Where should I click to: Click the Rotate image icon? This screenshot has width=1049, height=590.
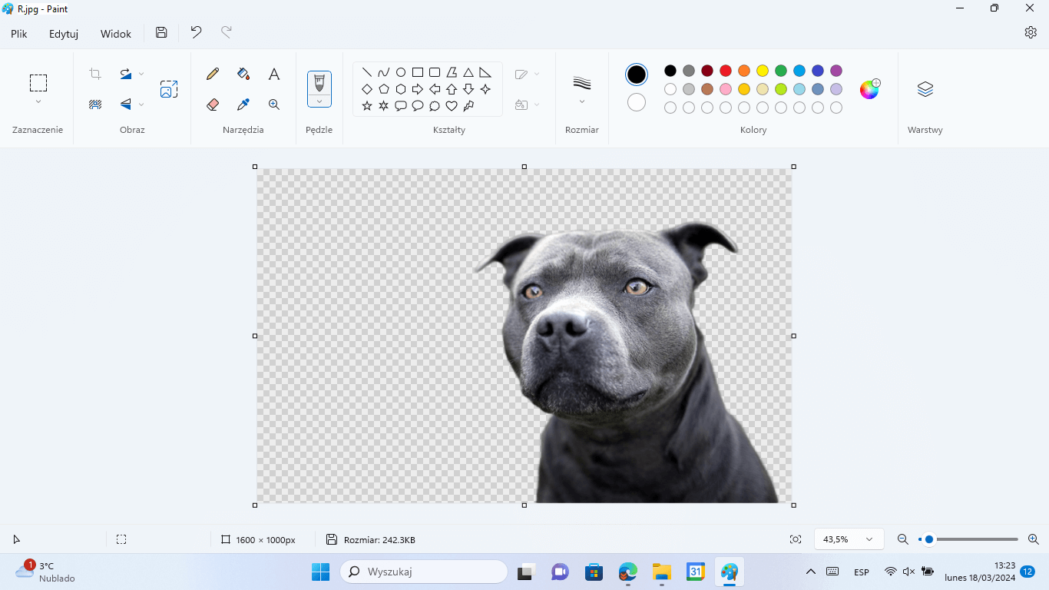[125, 74]
